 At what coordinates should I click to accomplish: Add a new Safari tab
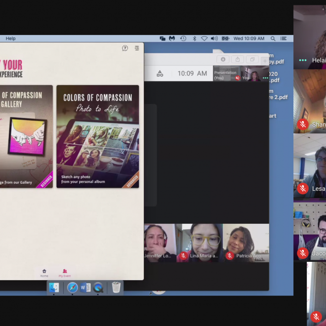265,61
